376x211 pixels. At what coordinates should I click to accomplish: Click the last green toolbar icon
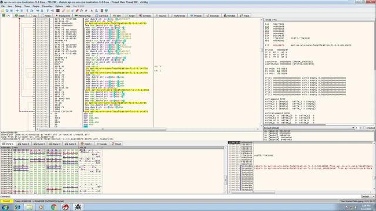click(106, 11)
